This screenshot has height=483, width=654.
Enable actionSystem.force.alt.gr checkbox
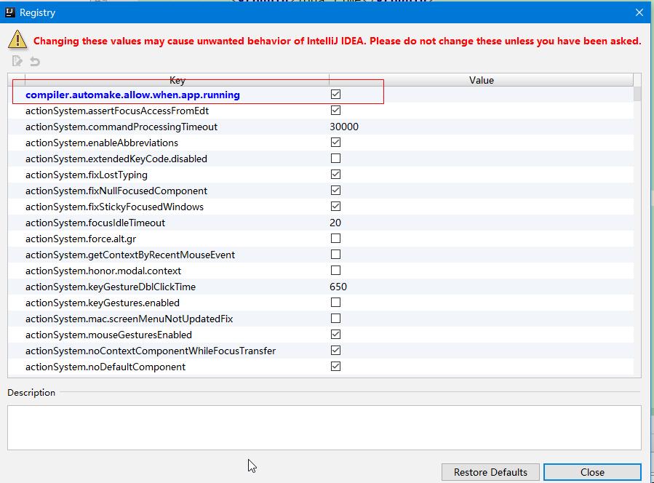335,239
